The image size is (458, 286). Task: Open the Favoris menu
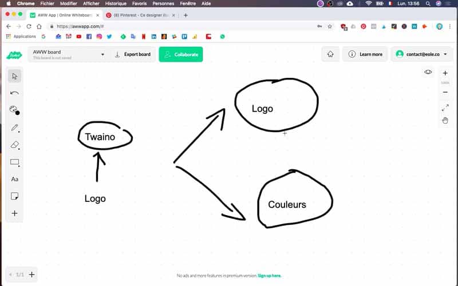139,3
